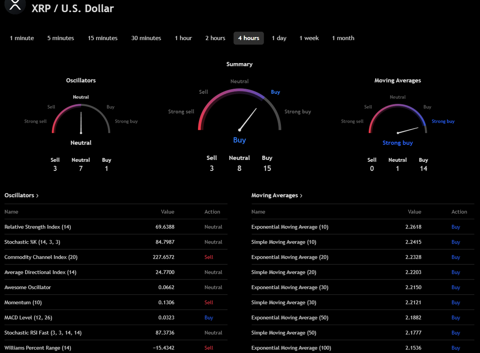
Task: Click the EMA (10) value 2.2618
Action: click(413, 227)
